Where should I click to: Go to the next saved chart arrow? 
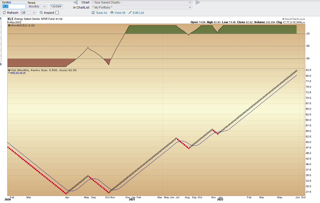198,2
